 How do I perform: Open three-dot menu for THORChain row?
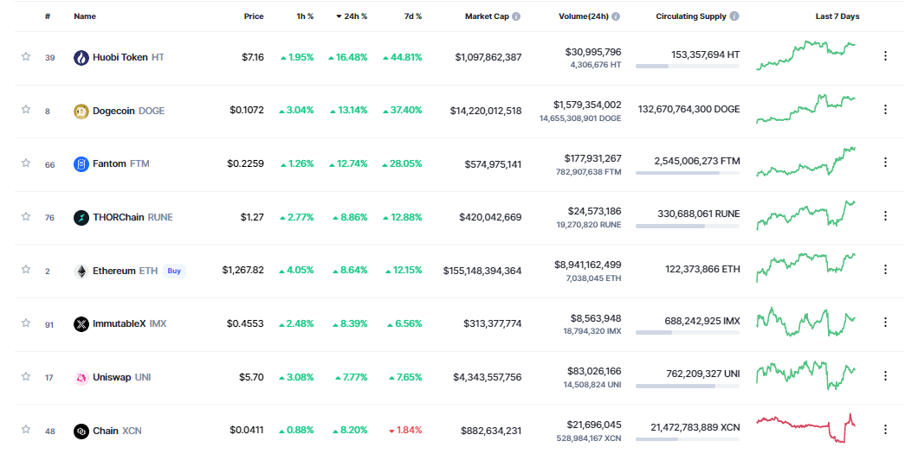coord(885,215)
